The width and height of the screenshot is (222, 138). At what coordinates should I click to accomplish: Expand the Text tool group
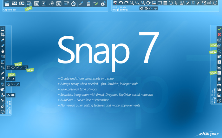coord(3,84)
